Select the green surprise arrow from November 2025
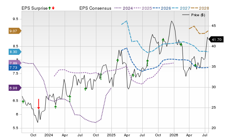The width and height of the screenshot is (230, 137). 163,40
